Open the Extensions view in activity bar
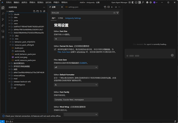The image size is (178, 123). [3, 37]
